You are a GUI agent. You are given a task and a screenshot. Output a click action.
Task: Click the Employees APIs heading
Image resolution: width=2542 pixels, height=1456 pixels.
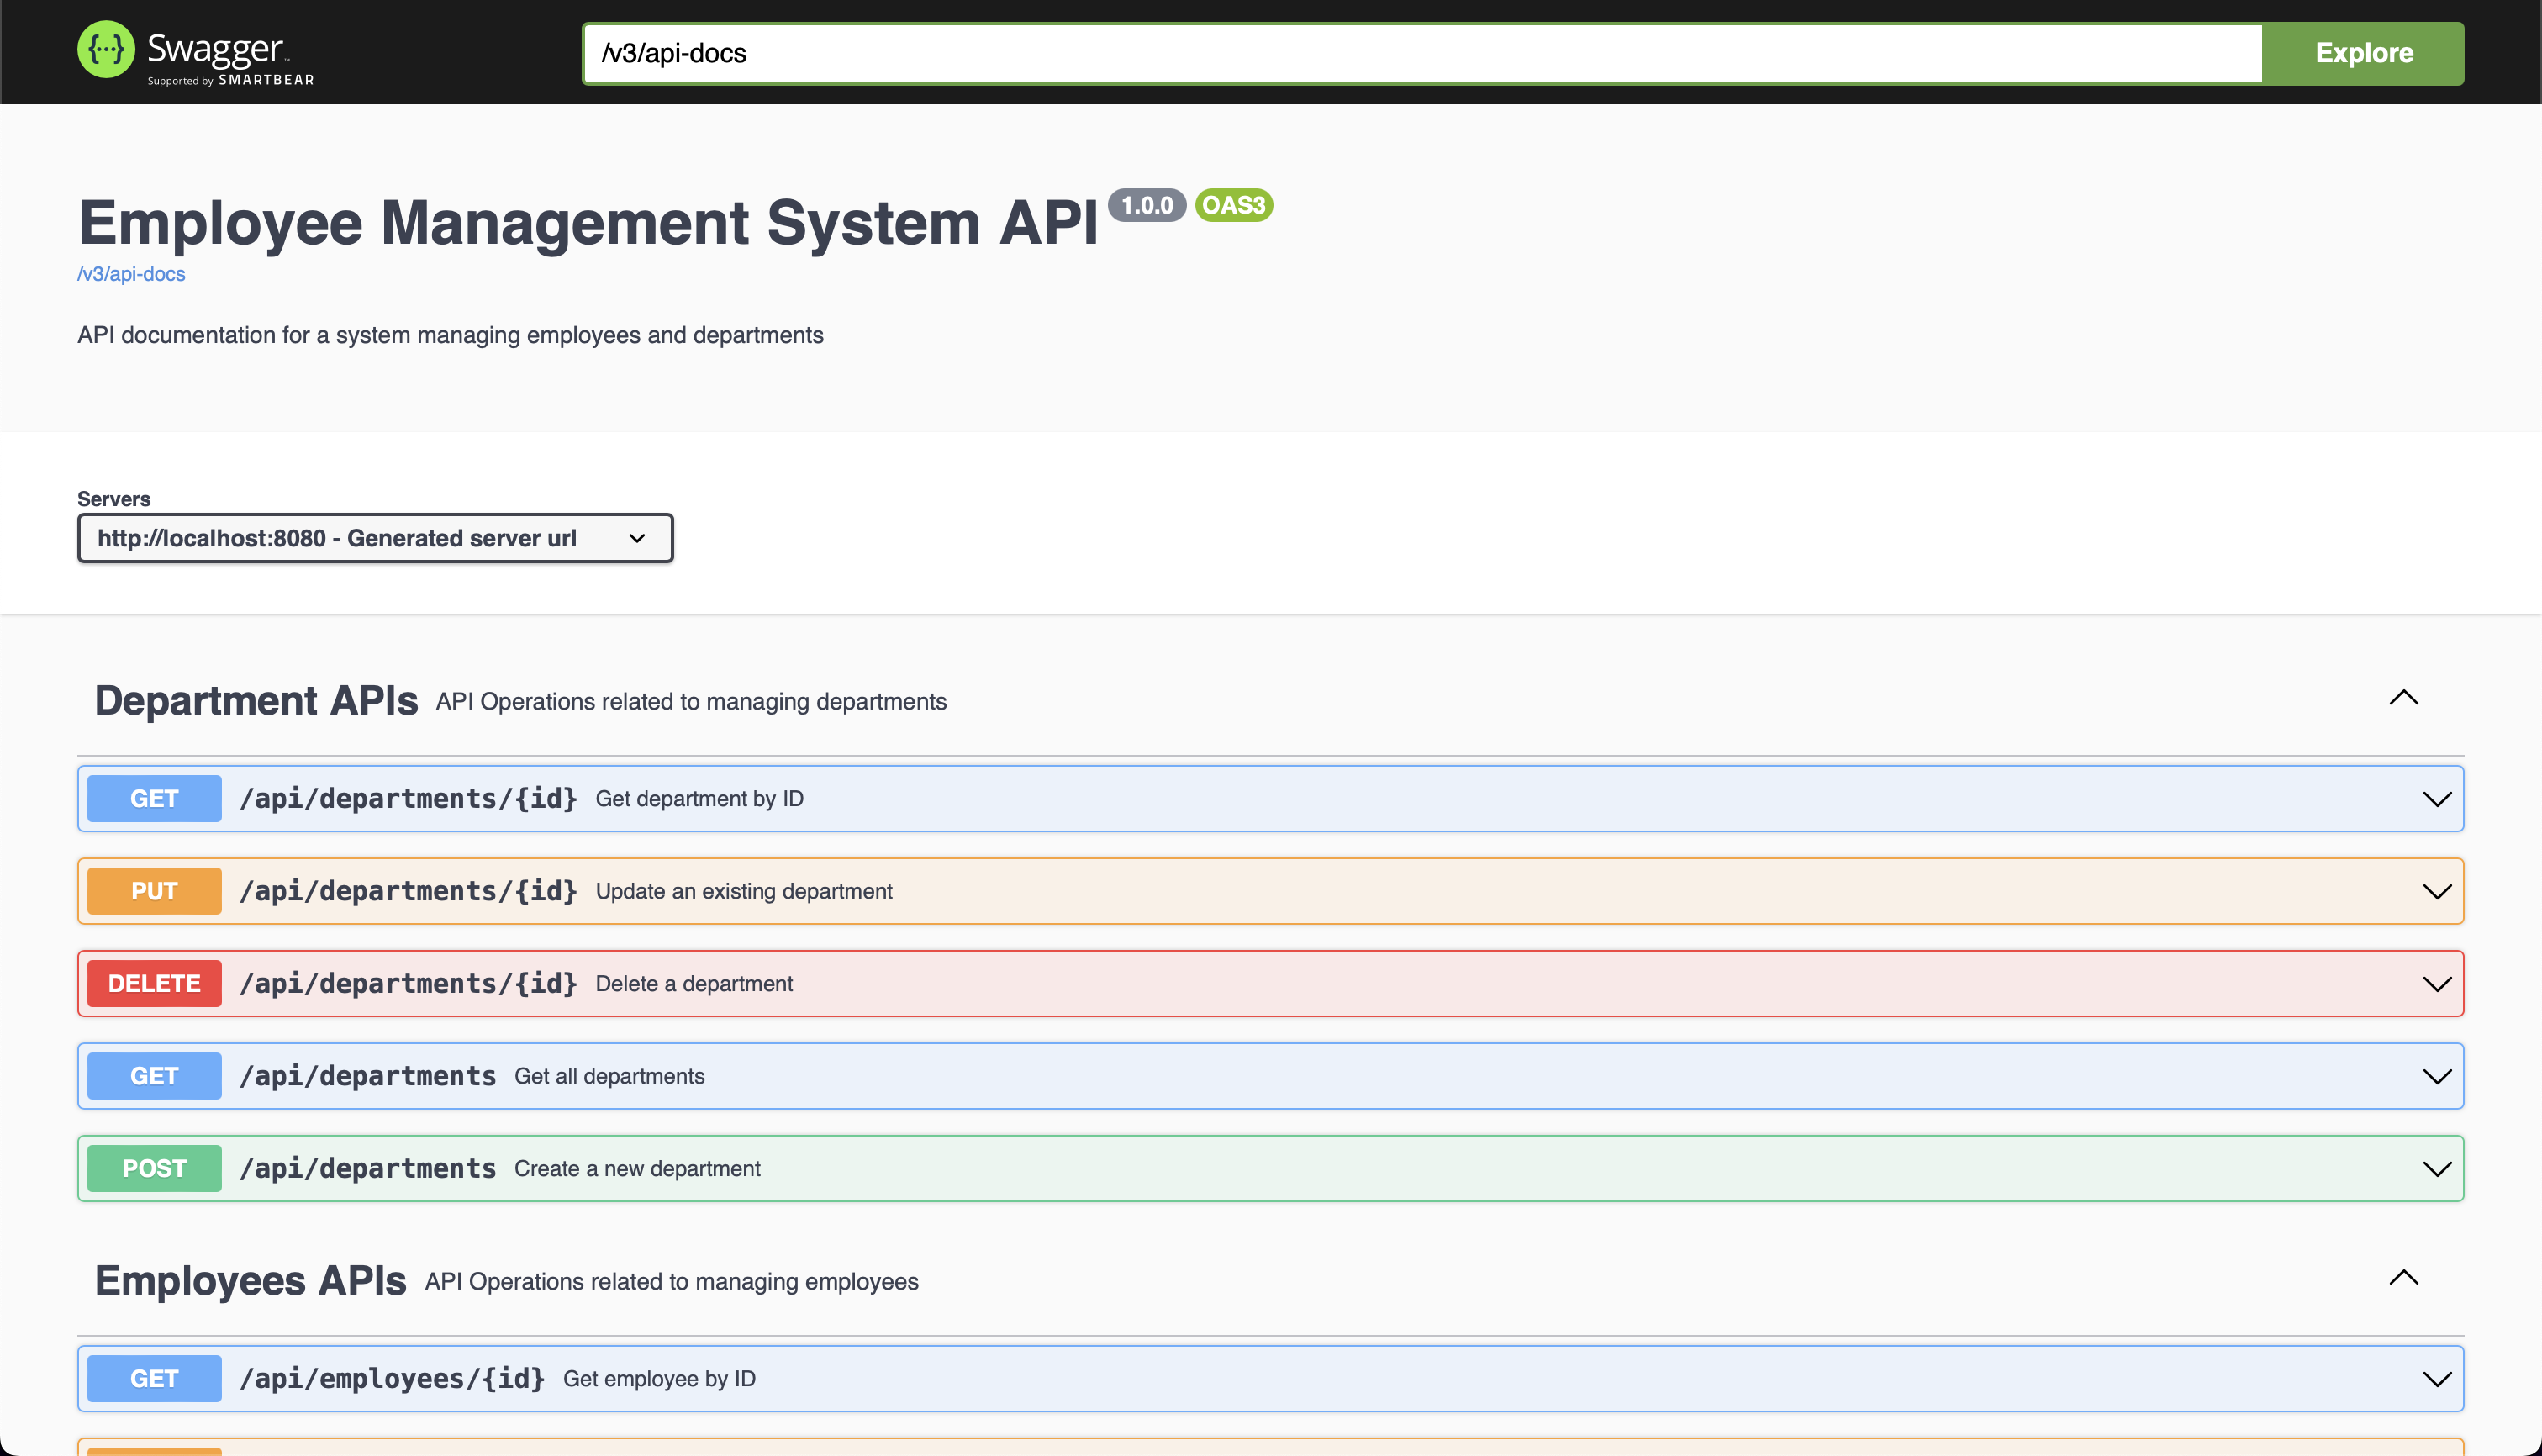[x=250, y=1281]
